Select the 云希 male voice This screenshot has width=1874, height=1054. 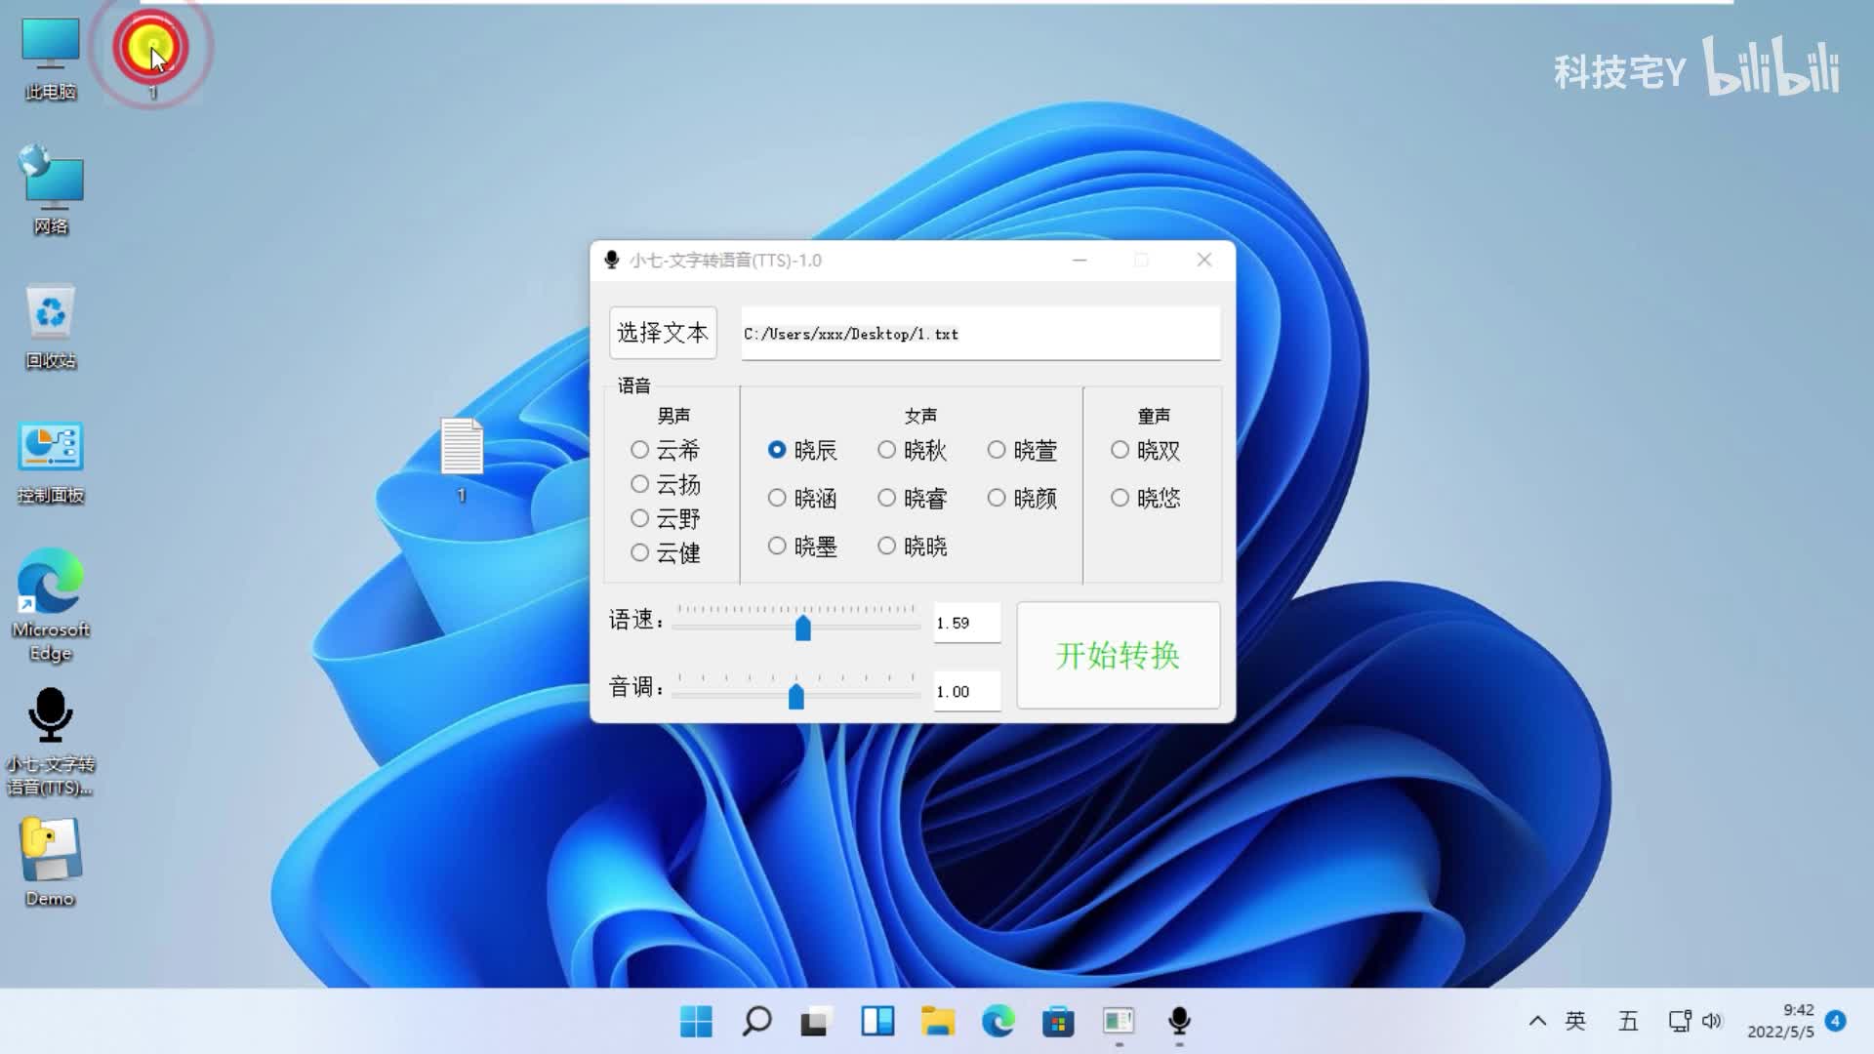(640, 450)
